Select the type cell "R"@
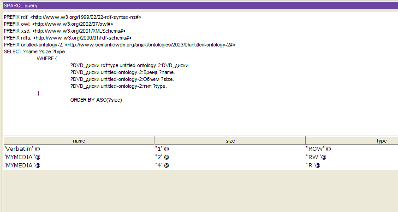Screen dimensions: 398x212 click(352, 166)
